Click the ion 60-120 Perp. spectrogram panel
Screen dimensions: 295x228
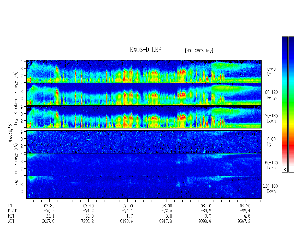(144, 165)
